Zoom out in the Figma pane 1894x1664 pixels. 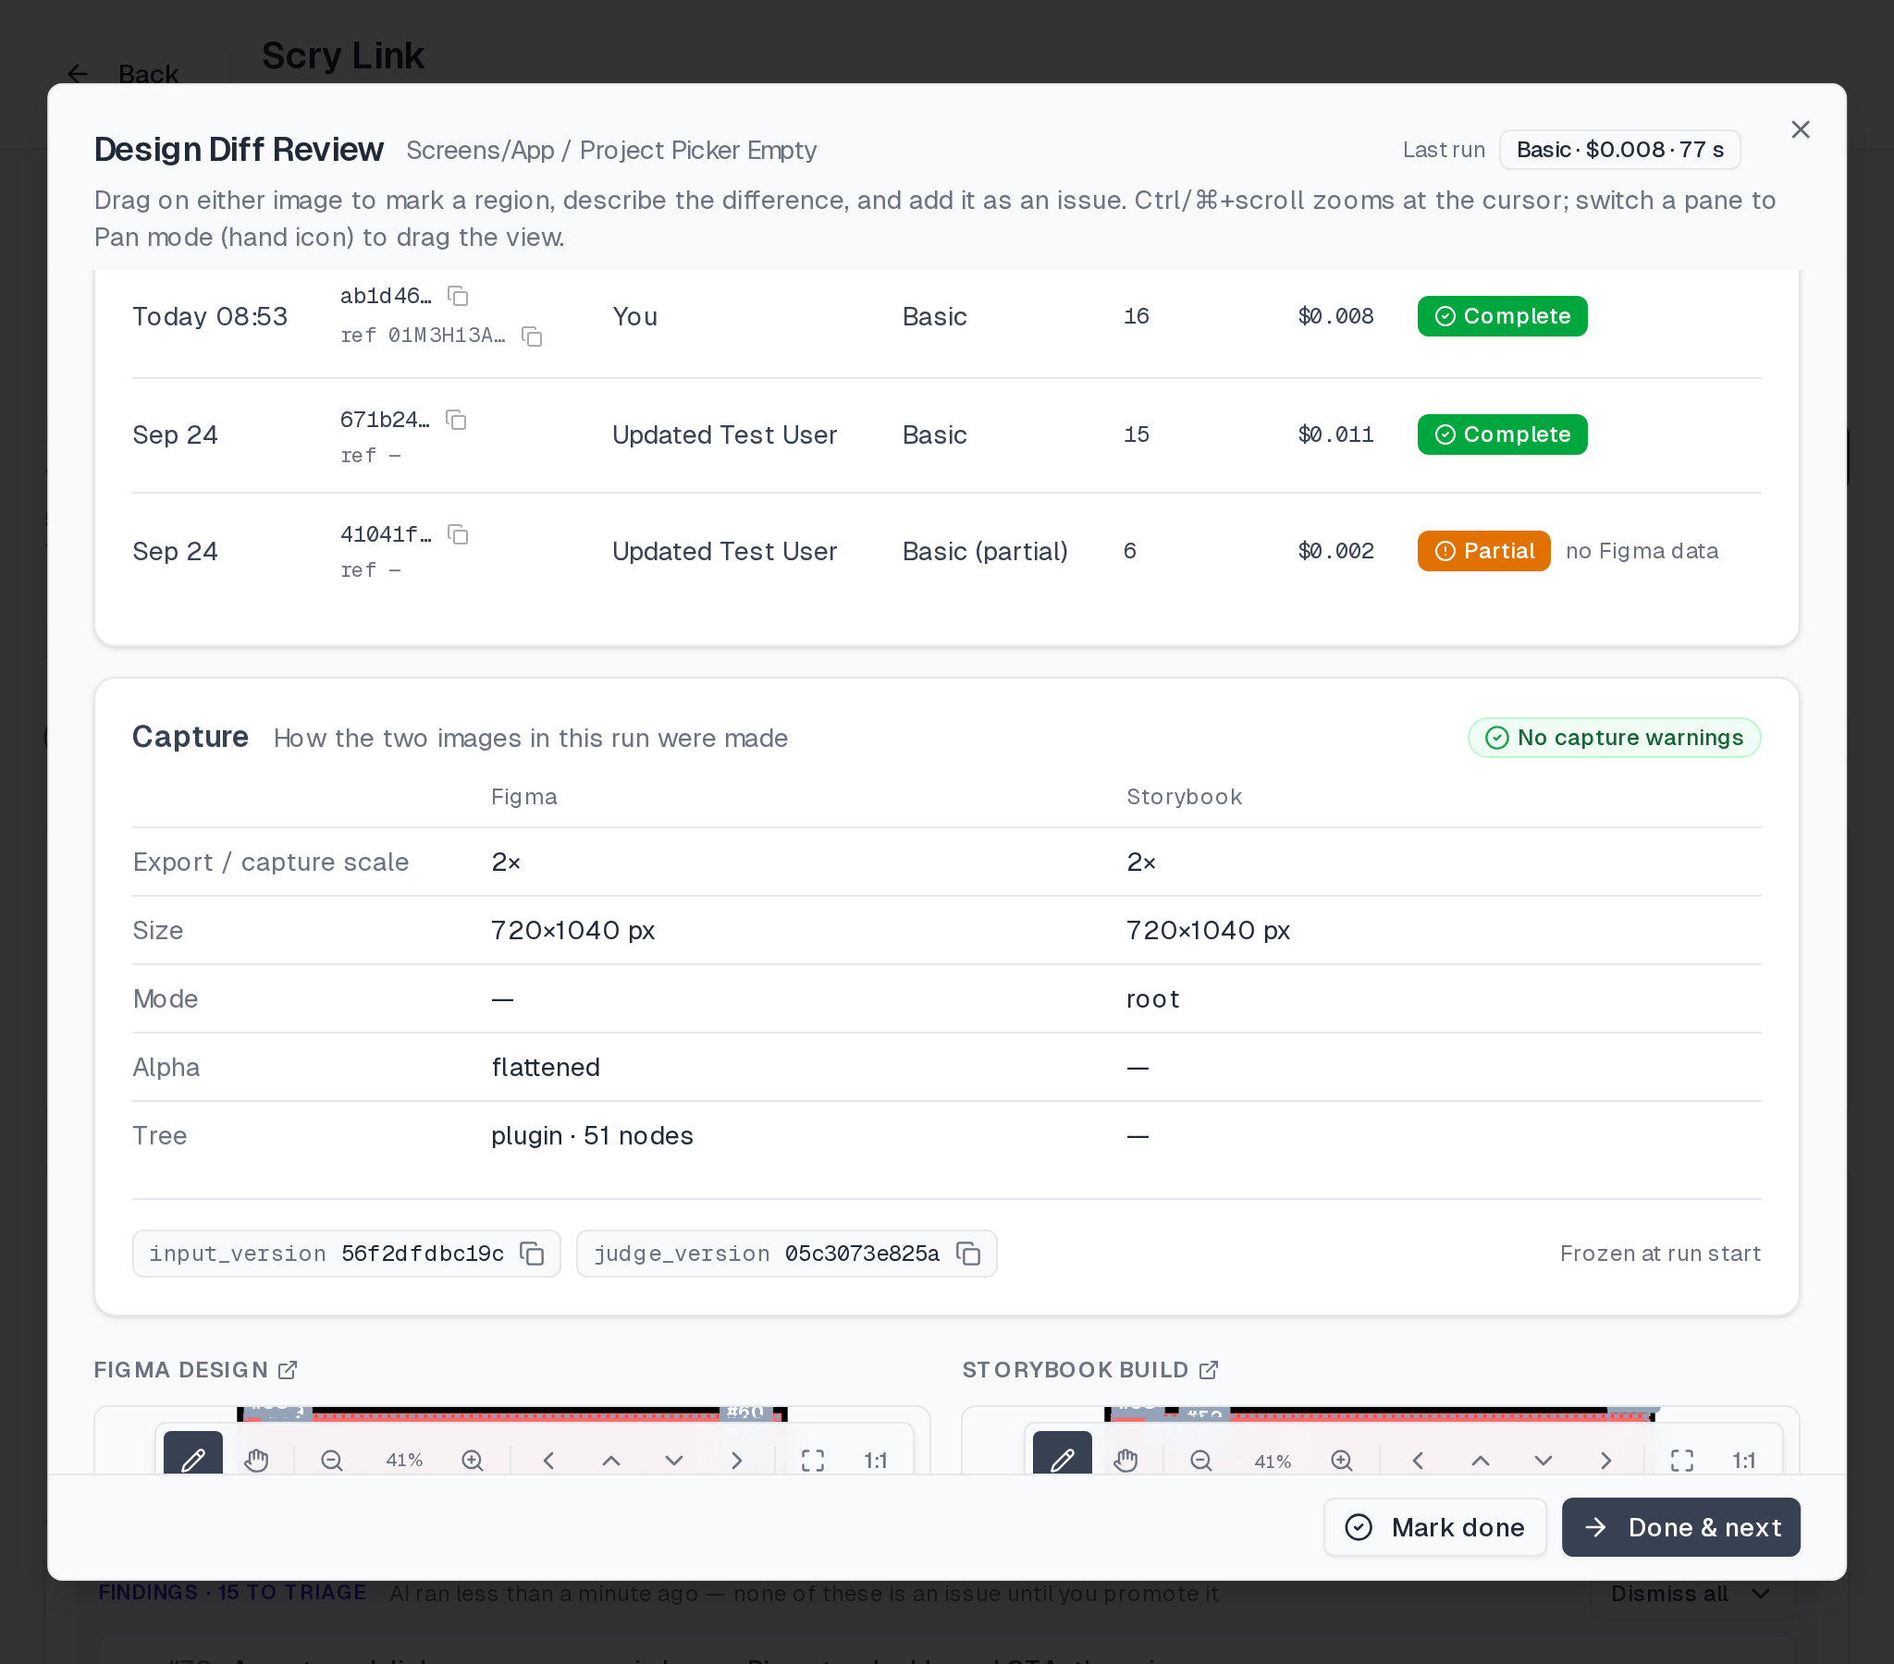332,1461
